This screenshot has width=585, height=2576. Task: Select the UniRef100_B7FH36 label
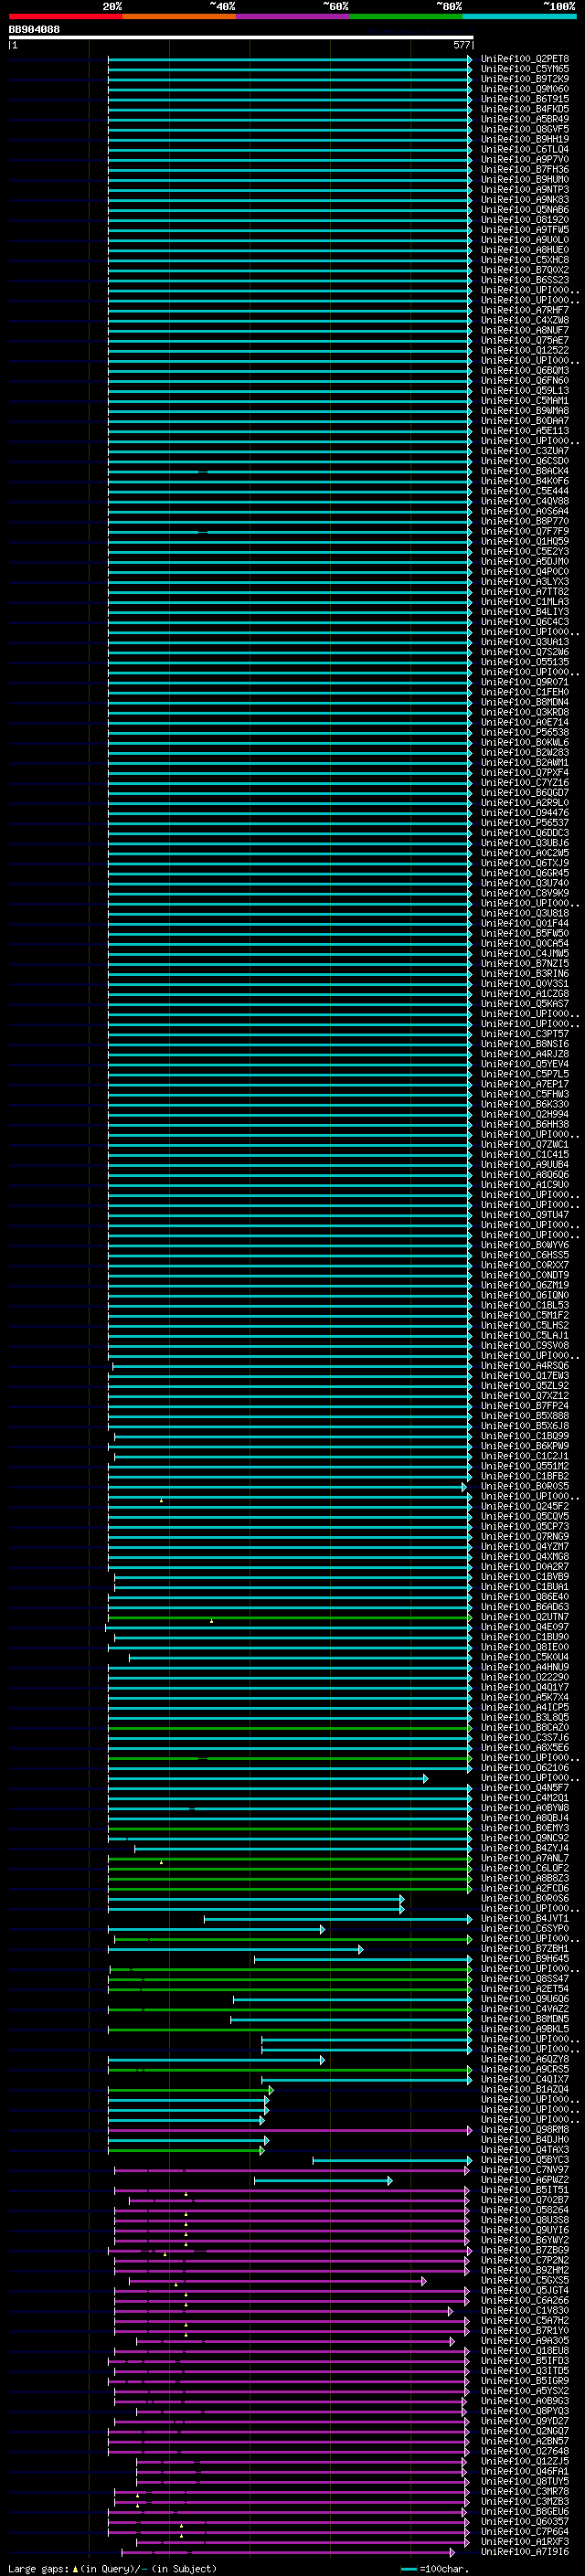click(525, 169)
